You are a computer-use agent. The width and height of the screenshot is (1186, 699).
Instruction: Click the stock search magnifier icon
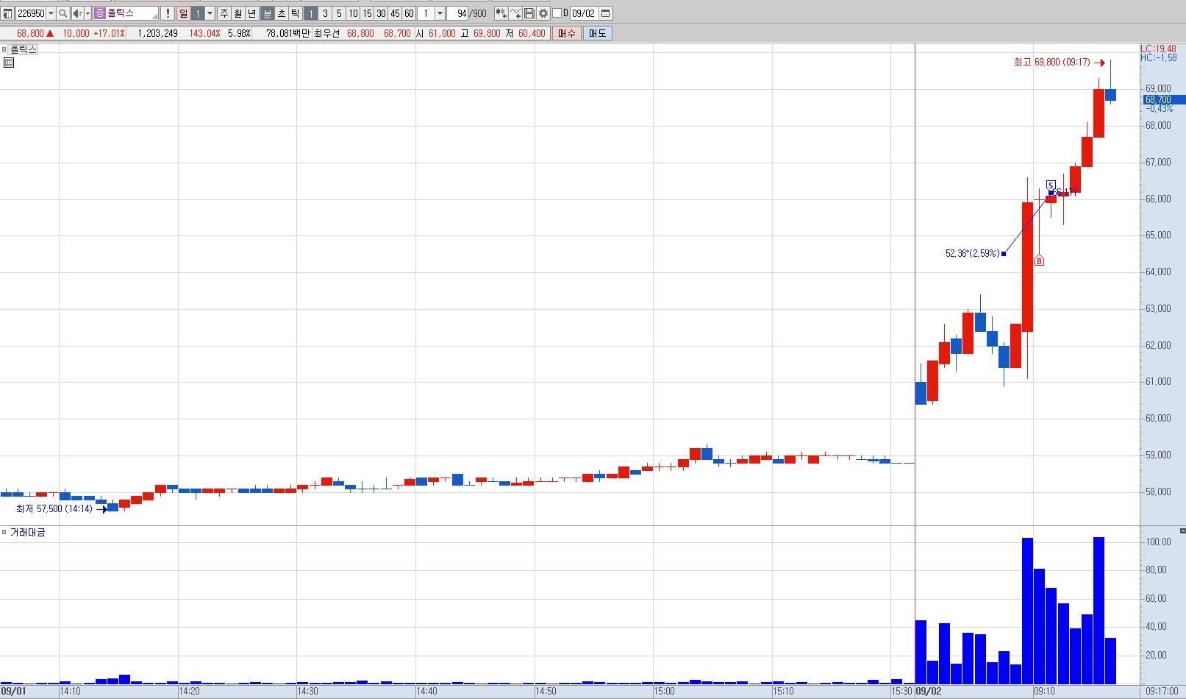click(63, 13)
